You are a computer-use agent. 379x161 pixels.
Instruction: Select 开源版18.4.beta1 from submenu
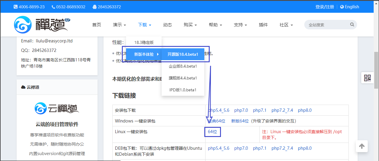(x=183, y=54)
